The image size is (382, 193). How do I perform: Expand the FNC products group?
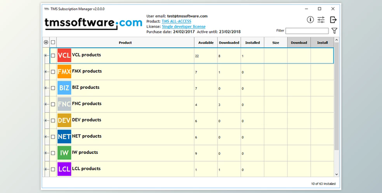[45, 104]
